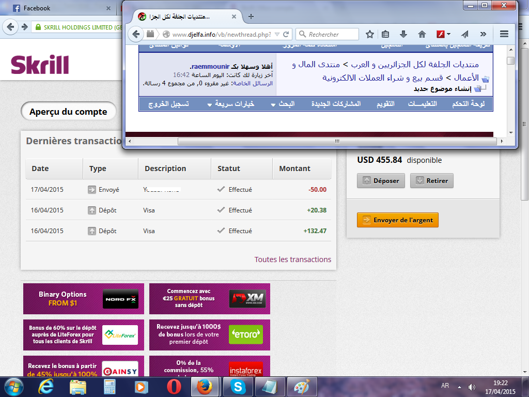The image size is (529, 397).
Task: Go forward in the Skrill browser window
Action: click(24, 27)
